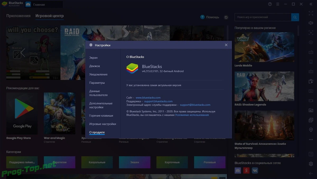Click the search games and apps field
This screenshot has height=179, width=317.
pos(263,17)
